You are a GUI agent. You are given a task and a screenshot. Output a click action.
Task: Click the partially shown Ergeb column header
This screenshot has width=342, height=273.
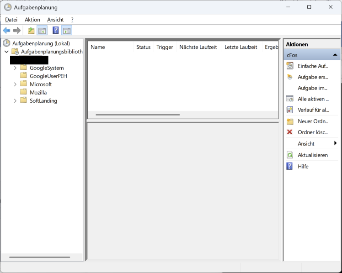pyautogui.click(x=271, y=47)
